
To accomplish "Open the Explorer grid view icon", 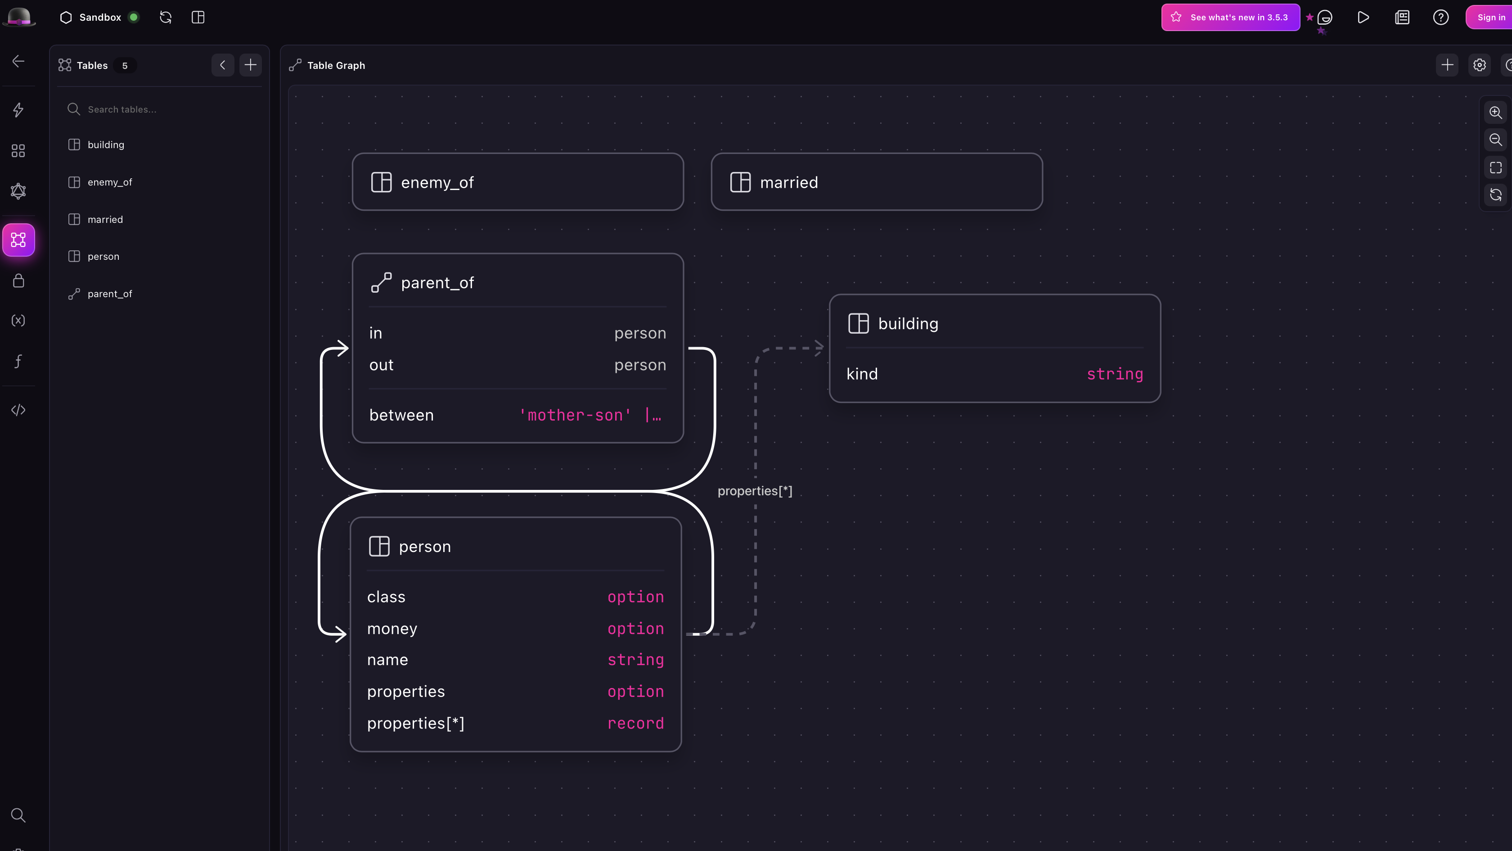I will point(18,150).
